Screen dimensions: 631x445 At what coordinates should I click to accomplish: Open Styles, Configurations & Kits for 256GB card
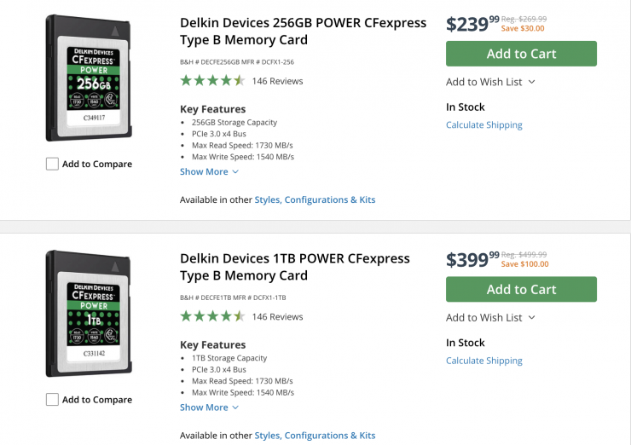pyautogui.click(x=315, y=199)
